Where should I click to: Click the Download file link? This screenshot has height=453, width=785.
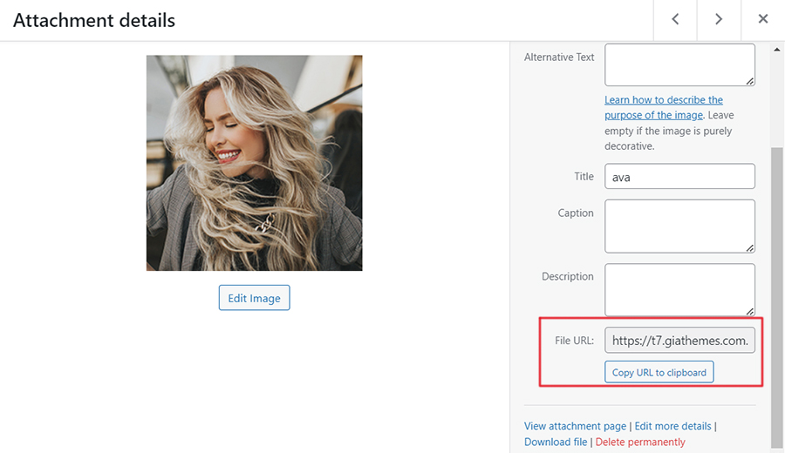(x=556, y=442)
